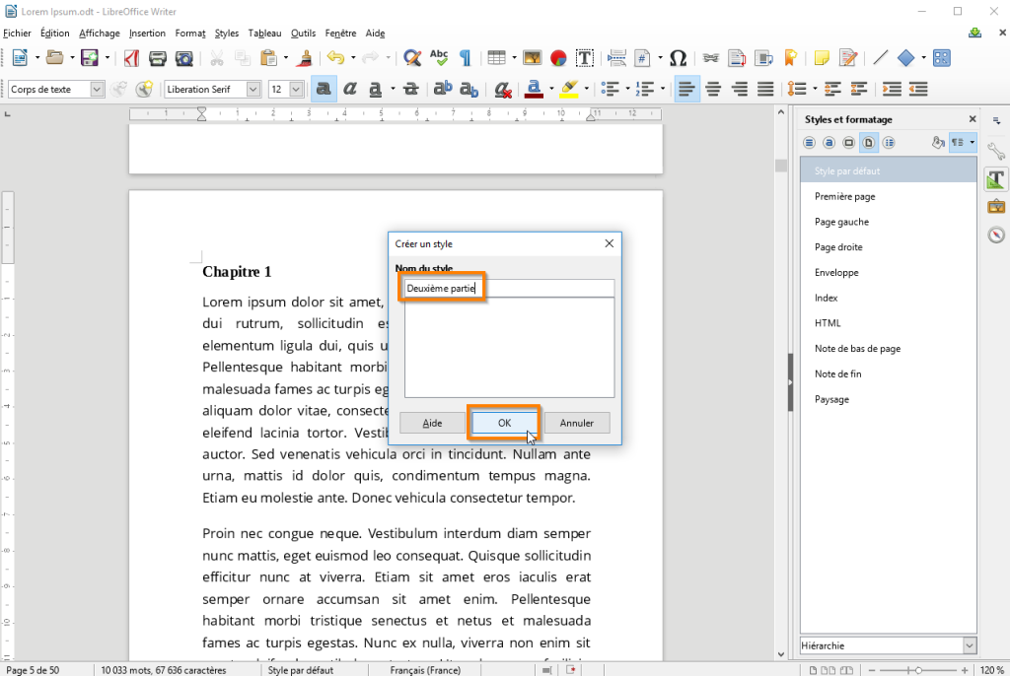1010x676 pixels.
Task: Open the Corps de texte paragraph style dropdown
Action: (97, 90)
